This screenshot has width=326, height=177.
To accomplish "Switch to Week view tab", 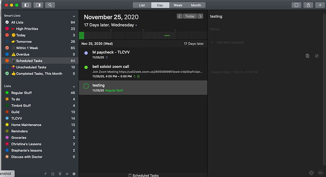I will [x=178, y=5].
